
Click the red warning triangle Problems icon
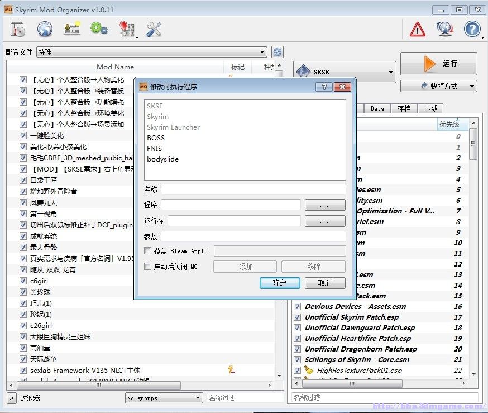click(417, 29)
